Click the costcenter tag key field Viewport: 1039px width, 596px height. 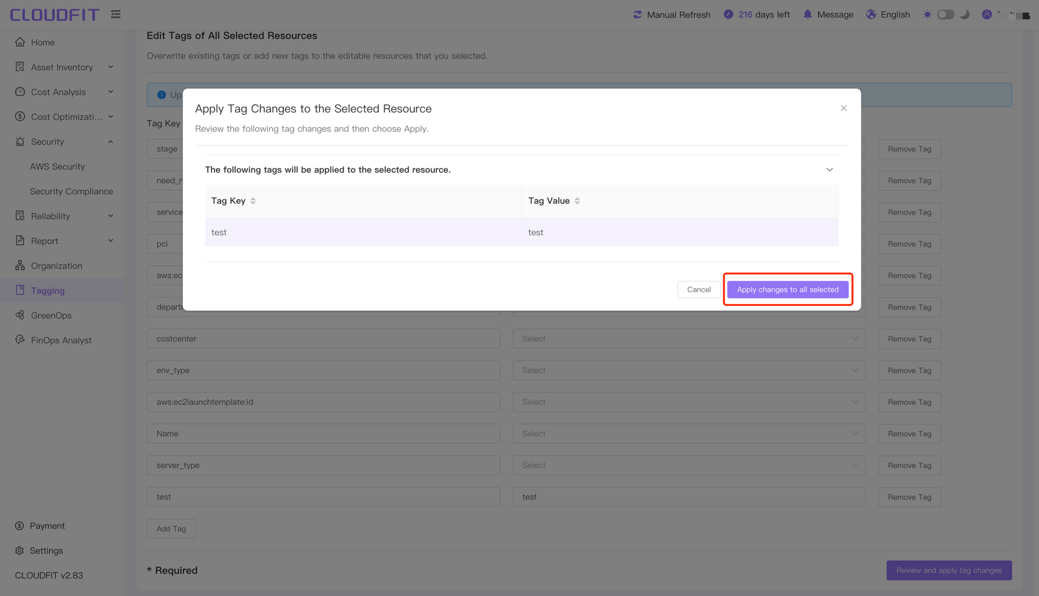(323, 339)
